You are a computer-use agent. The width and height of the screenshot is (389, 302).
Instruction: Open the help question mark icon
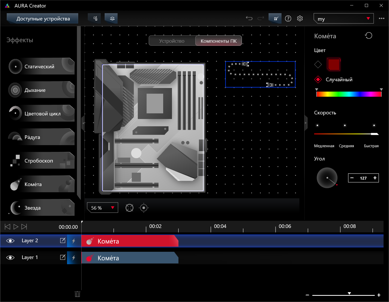point(288,18)
